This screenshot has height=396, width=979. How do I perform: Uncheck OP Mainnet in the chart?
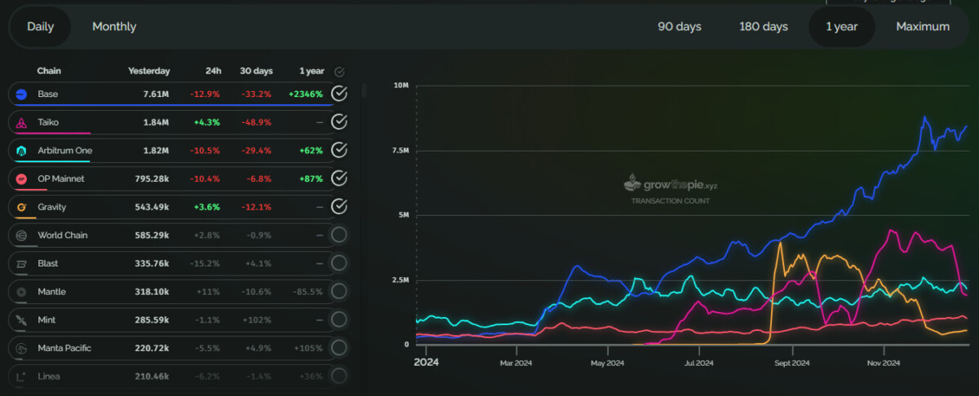pos(339,178)
